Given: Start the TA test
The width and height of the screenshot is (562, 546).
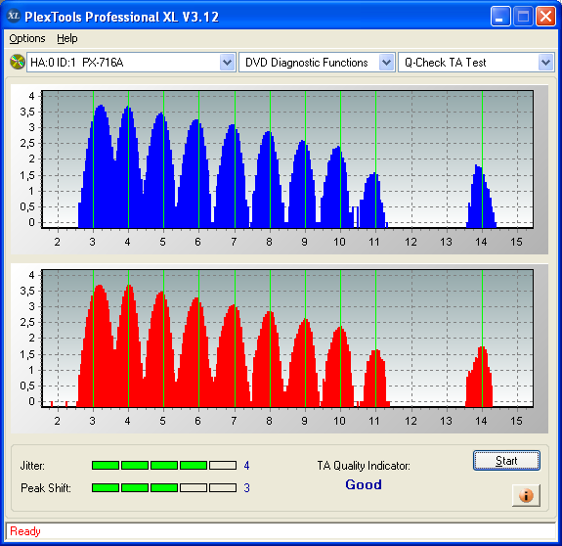Looking at the screenshot, I should pyautogui.click(x=506, y=461).
